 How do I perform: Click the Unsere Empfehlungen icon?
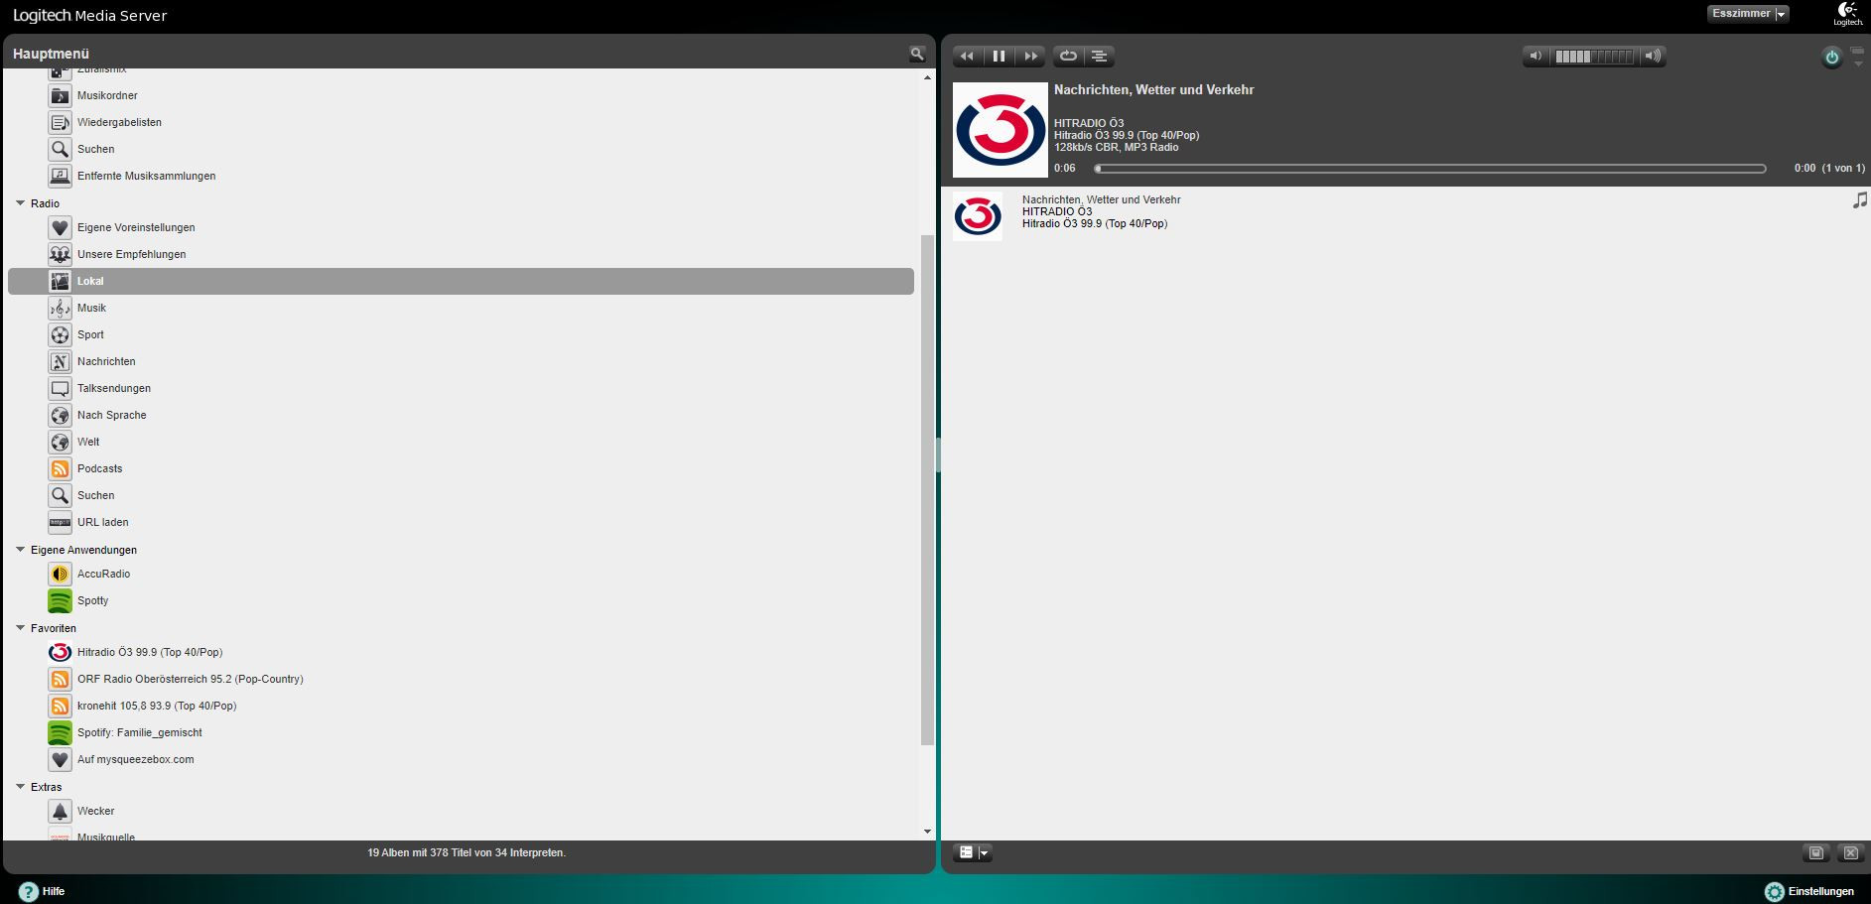click(60, 255)
